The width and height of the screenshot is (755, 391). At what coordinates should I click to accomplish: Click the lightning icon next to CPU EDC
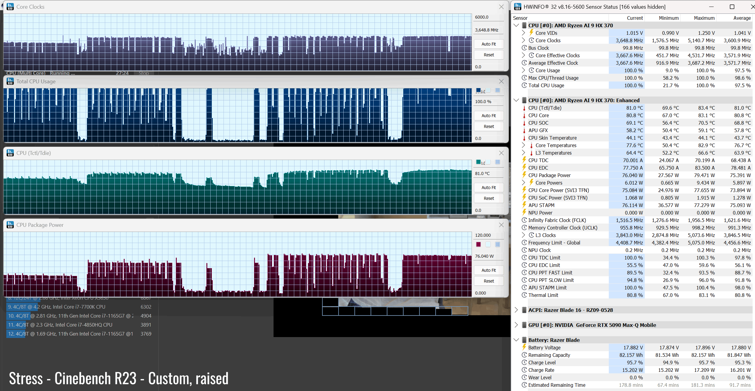tap(524, 167)
